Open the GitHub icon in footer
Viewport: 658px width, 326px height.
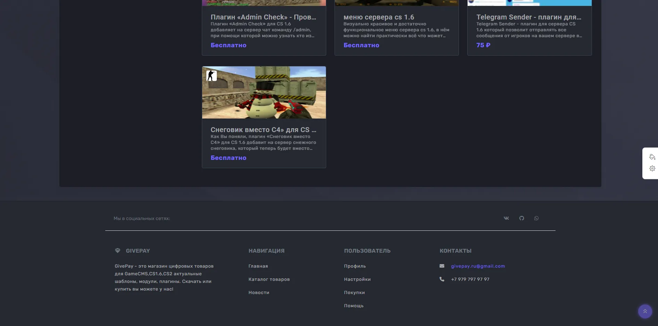pyautogui.click(x=521, y=218)
